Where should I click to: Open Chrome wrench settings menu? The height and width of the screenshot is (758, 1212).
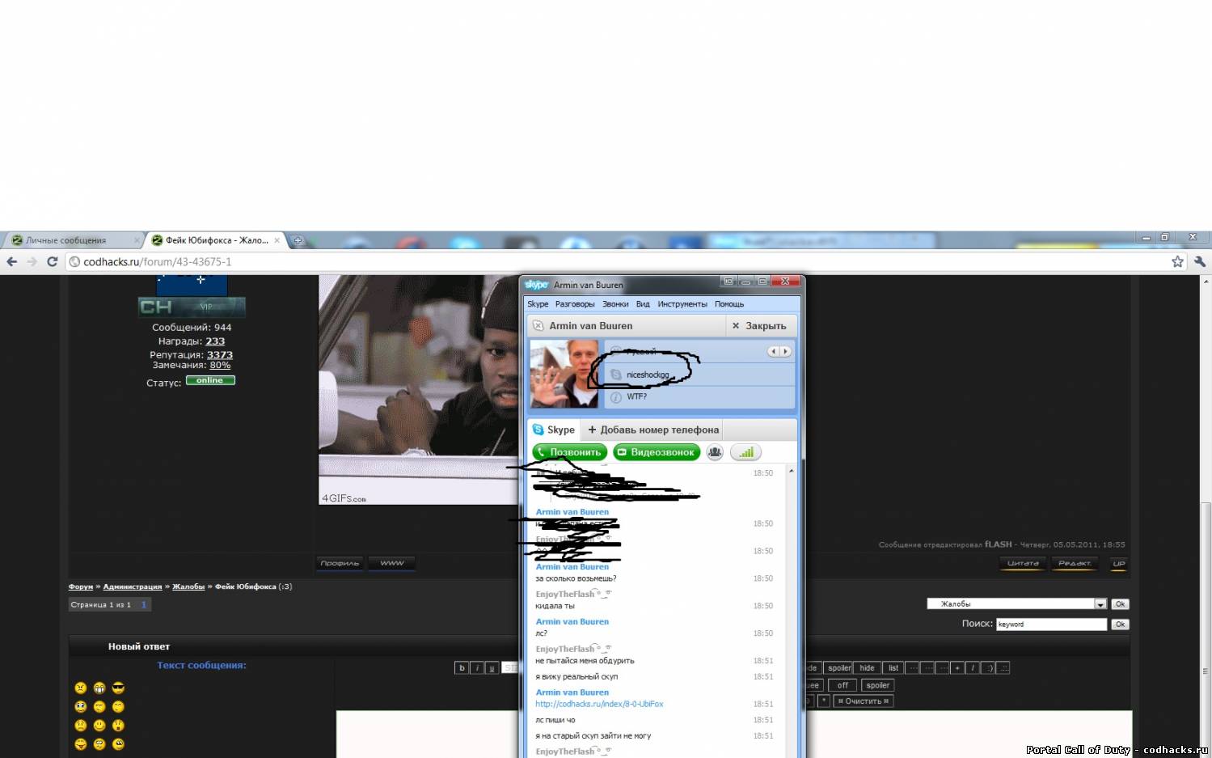pyautogui.click(x=1199, y=261)
